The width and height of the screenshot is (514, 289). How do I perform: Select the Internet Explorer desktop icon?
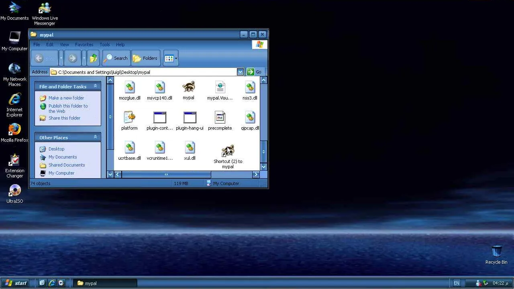point(14,99)
